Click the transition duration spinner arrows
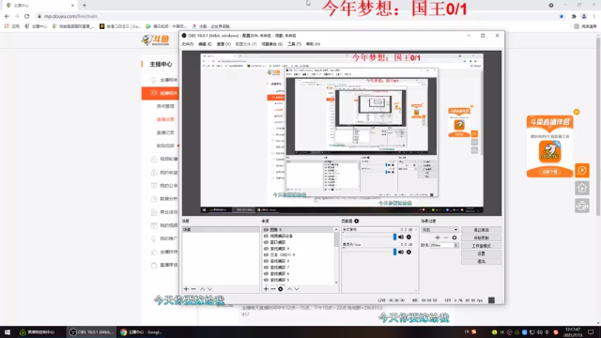This screenshot has width=601, height=338. coord(456,245)
